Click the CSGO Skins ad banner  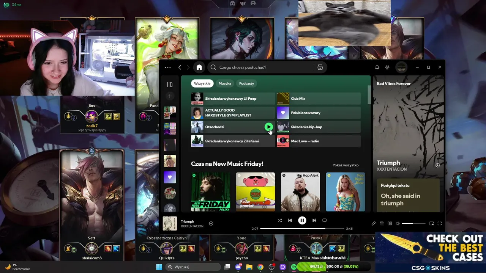tap(431, 252)
